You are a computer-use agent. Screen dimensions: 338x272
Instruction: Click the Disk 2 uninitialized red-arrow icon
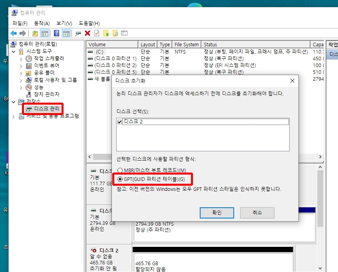point(93,250)
